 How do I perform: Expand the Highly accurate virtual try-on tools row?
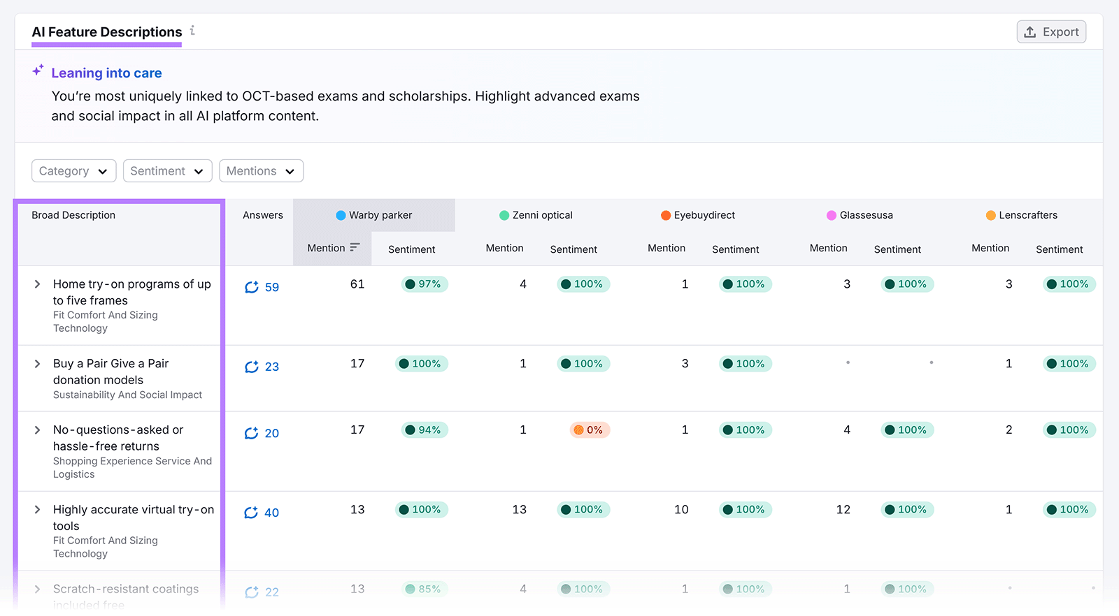[37, 510]
